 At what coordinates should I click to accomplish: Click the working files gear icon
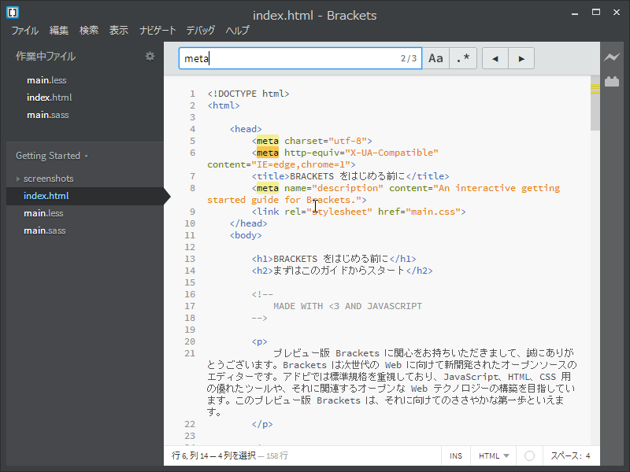pyautogui.click(x=150, y=56)
